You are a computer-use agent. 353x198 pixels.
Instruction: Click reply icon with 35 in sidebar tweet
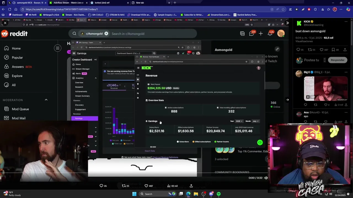[x=300, y=50]
